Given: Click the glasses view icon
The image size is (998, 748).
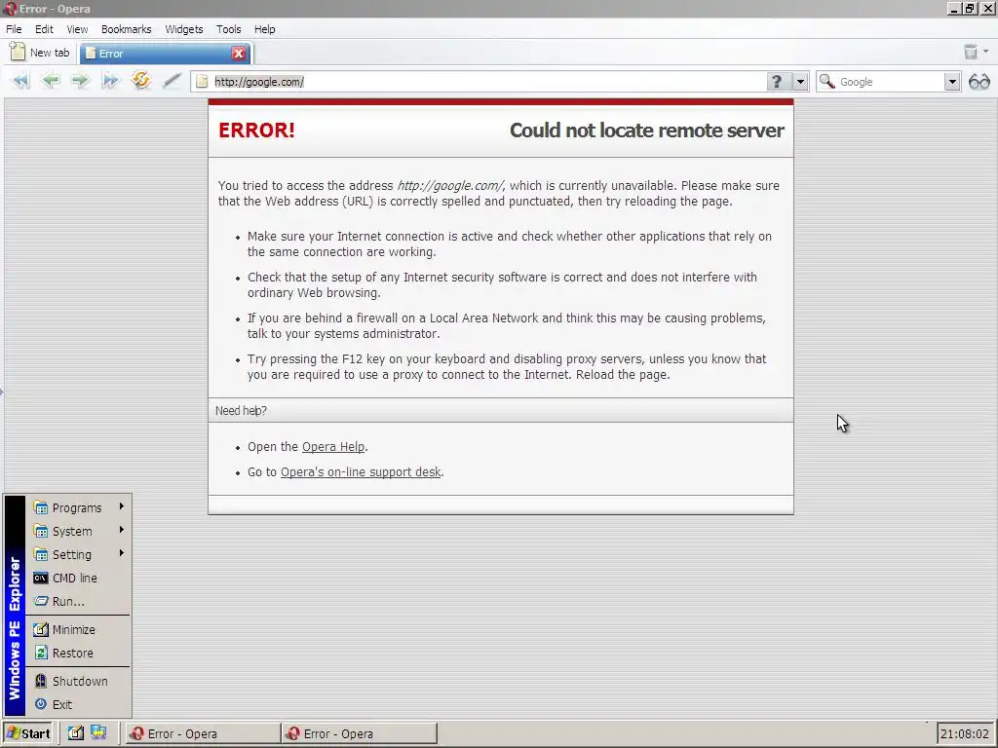Looking at the screenshot, I should coord(979,82).
